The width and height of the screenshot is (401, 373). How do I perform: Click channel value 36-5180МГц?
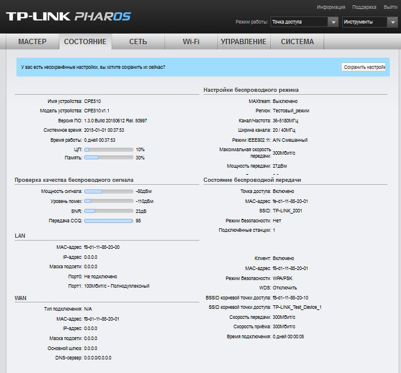(285, 121)
